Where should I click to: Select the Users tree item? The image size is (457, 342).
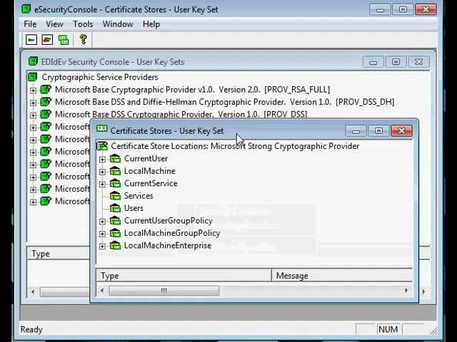(134, 208)
